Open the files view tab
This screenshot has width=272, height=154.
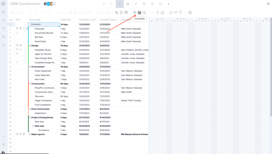(x=152, y=4)
